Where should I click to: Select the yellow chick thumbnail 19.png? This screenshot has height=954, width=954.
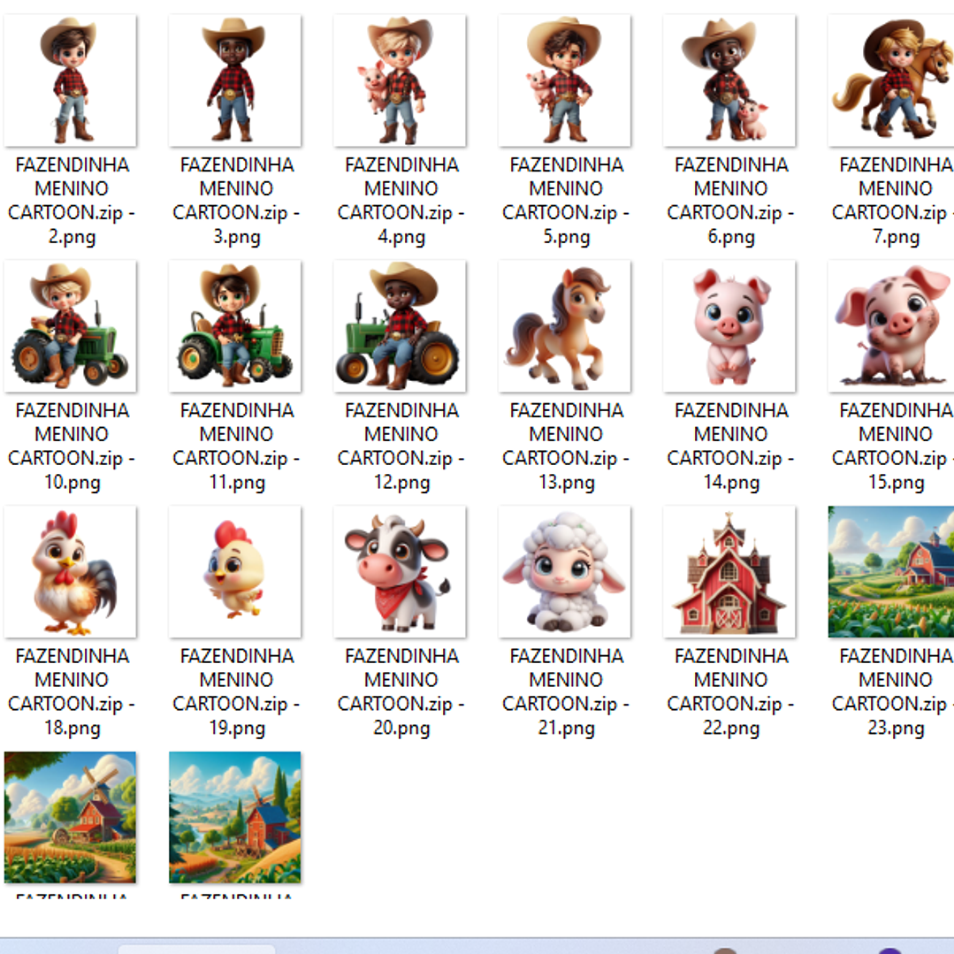tap(235, 572)
